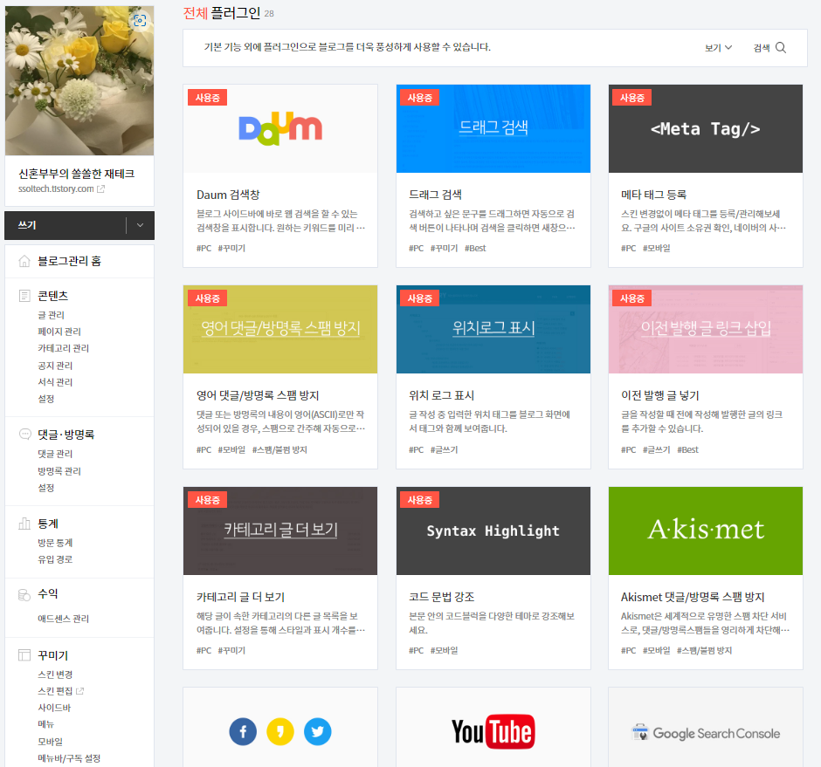The height and width of the screenshot is (767, 821).
Task: Open the 보기 view dropdown
Action: pos(718,48)
